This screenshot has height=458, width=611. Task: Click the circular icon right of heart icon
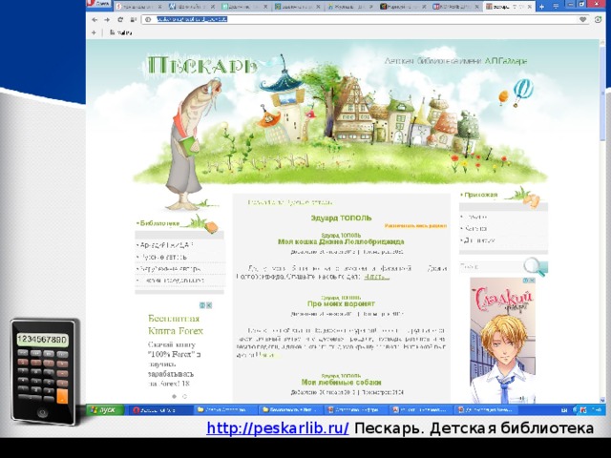(599, 19)
